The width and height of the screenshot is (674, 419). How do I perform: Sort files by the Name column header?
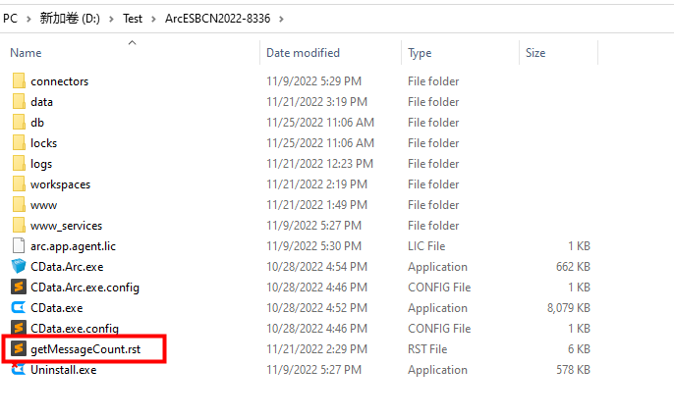[x=26, y=53]
